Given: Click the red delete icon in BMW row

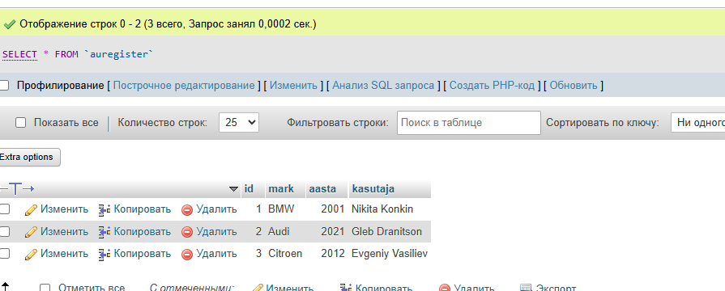Looking at the screenshot, I should click(187, 210).
